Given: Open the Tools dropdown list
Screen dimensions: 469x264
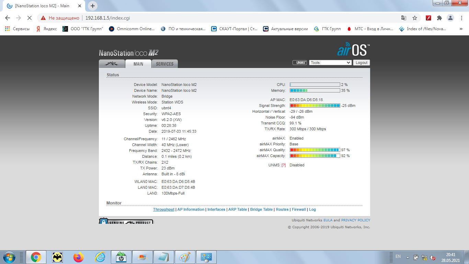Looking at the screenshot, I should point(330,63).
